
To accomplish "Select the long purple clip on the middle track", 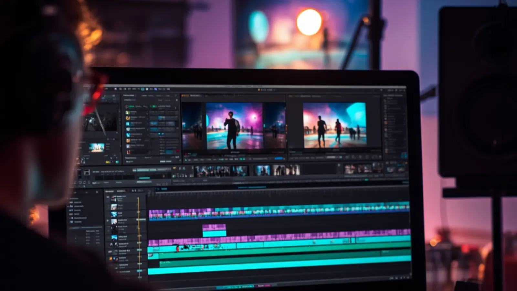I will click(280, 238).
